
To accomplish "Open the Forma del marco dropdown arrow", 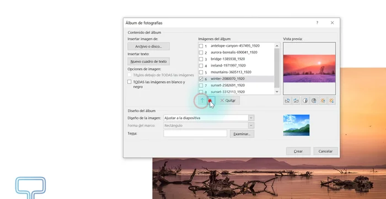I will click(251, 126).
